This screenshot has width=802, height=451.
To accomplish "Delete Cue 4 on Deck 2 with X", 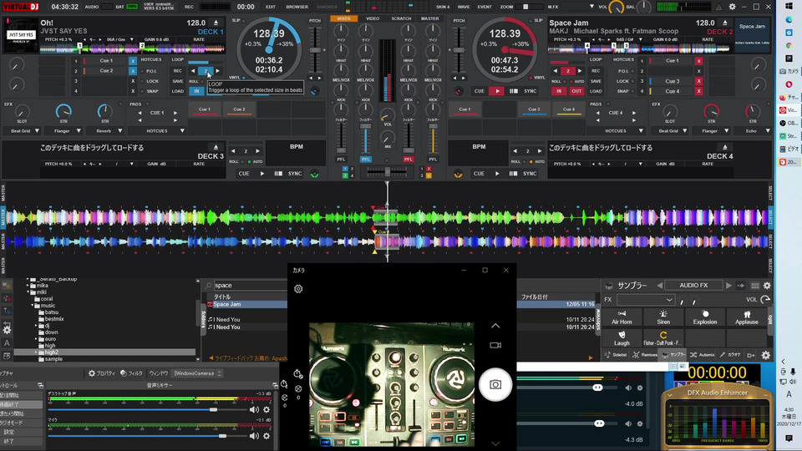I will click(x=698, y=91).
